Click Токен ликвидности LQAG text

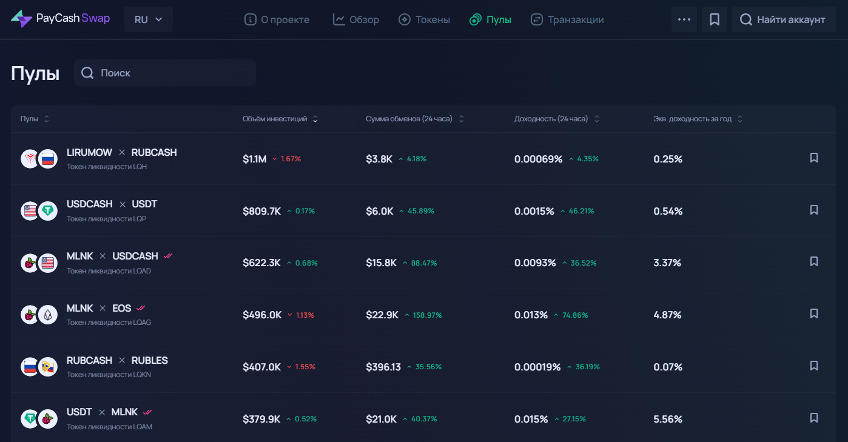tap(109, 323)
